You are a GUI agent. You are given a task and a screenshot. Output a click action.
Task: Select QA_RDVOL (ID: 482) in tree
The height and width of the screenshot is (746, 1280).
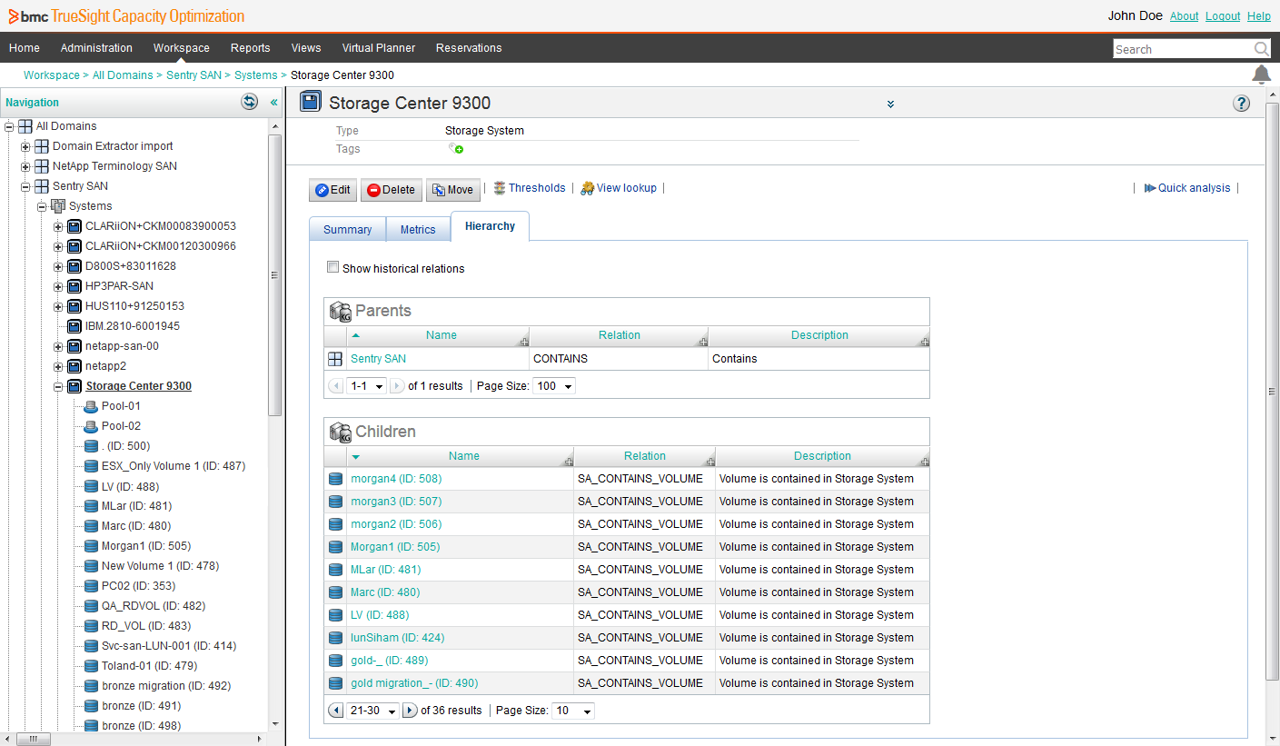tap(154, 606)
